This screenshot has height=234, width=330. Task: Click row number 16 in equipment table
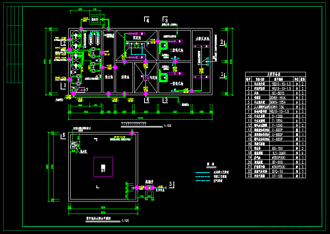click(249, 144)
